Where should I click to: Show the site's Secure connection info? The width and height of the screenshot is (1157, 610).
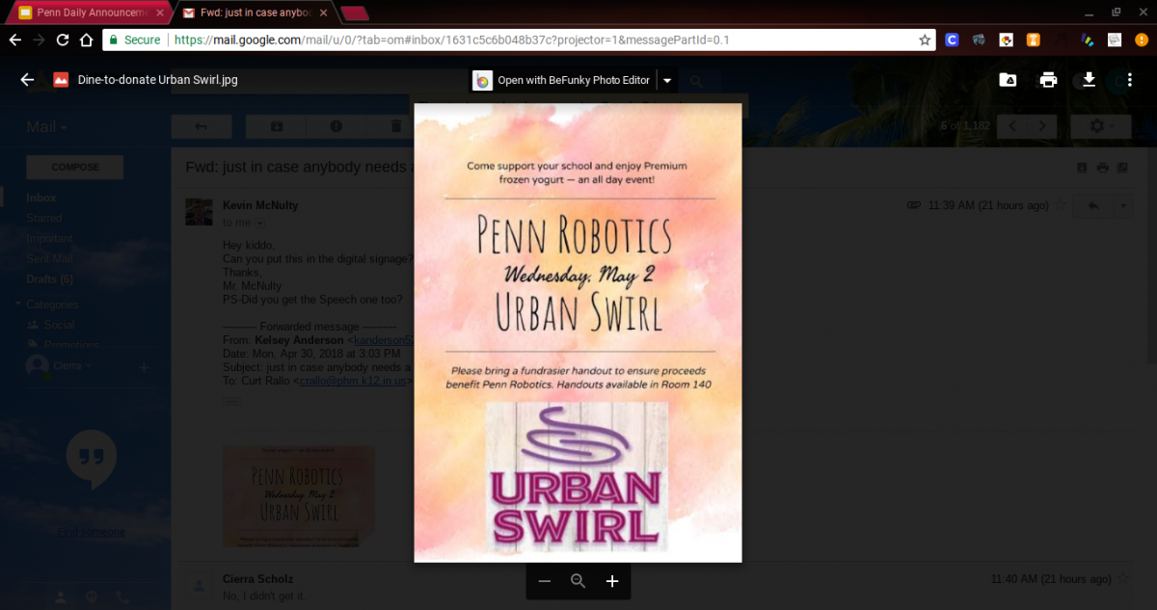click(133, 40)
